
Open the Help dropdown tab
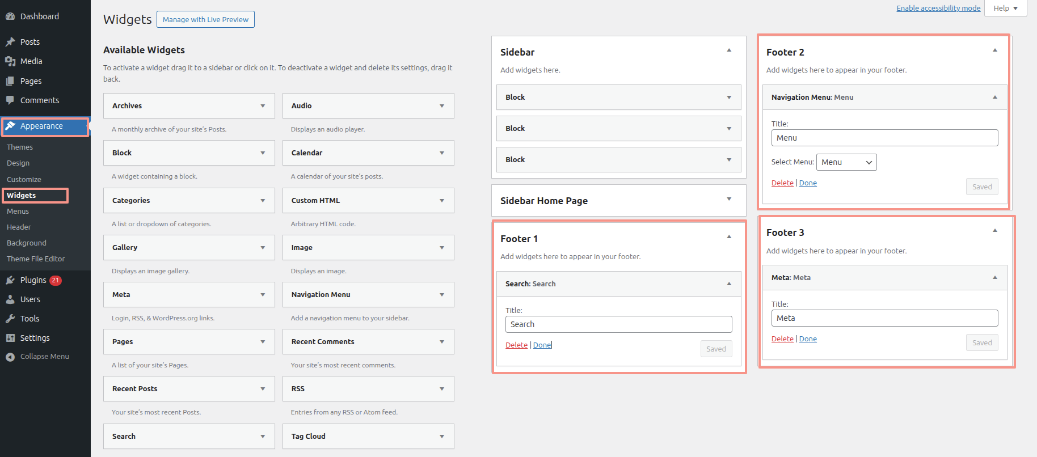[x=1006, y=9]
